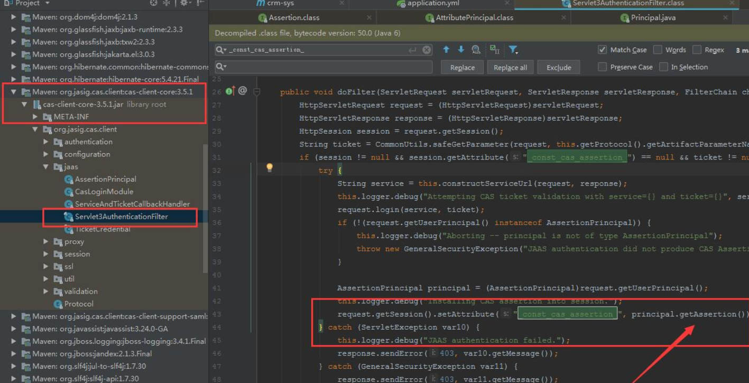749x383 pixels.
Task: Expand the validation package
Action: tap(46, 291)
